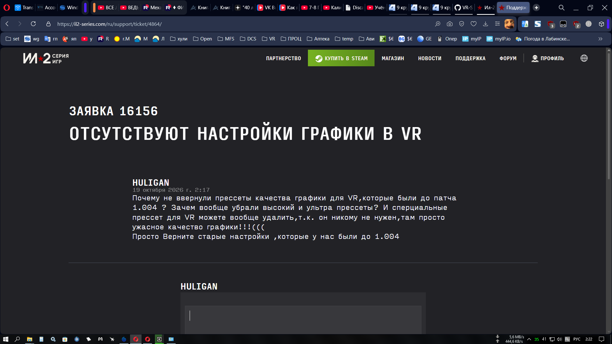The height and width of the screenshot is (344, 612).
Task: Open the tab search magnifier icon
Action: tap(561, 8)
